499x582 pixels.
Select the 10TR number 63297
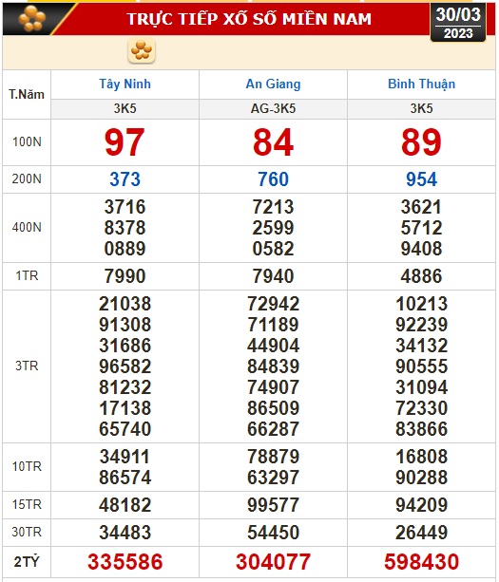tap(273, 478)
